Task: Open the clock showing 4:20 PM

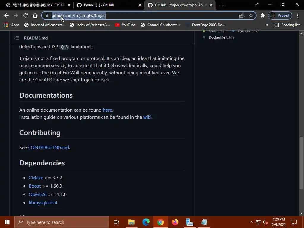Action: 278,222
